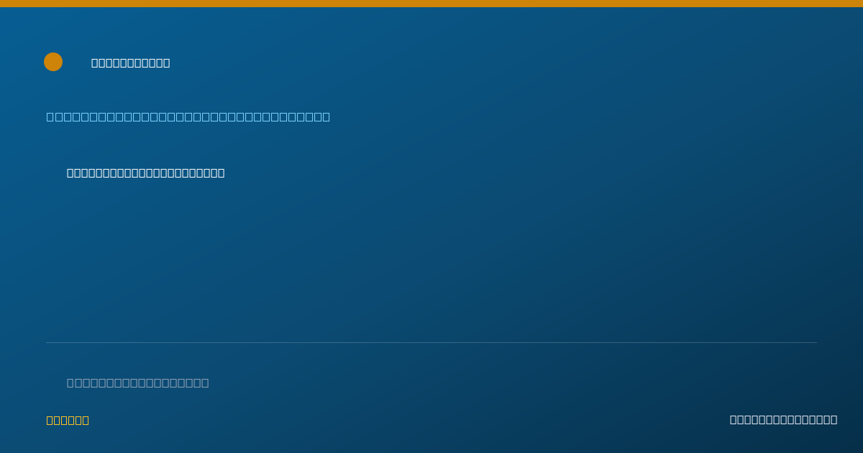The width and height of the screenshot is (863, 453).
Task: Click the white footer text at bottom right
Action: [x=784, y=420]
